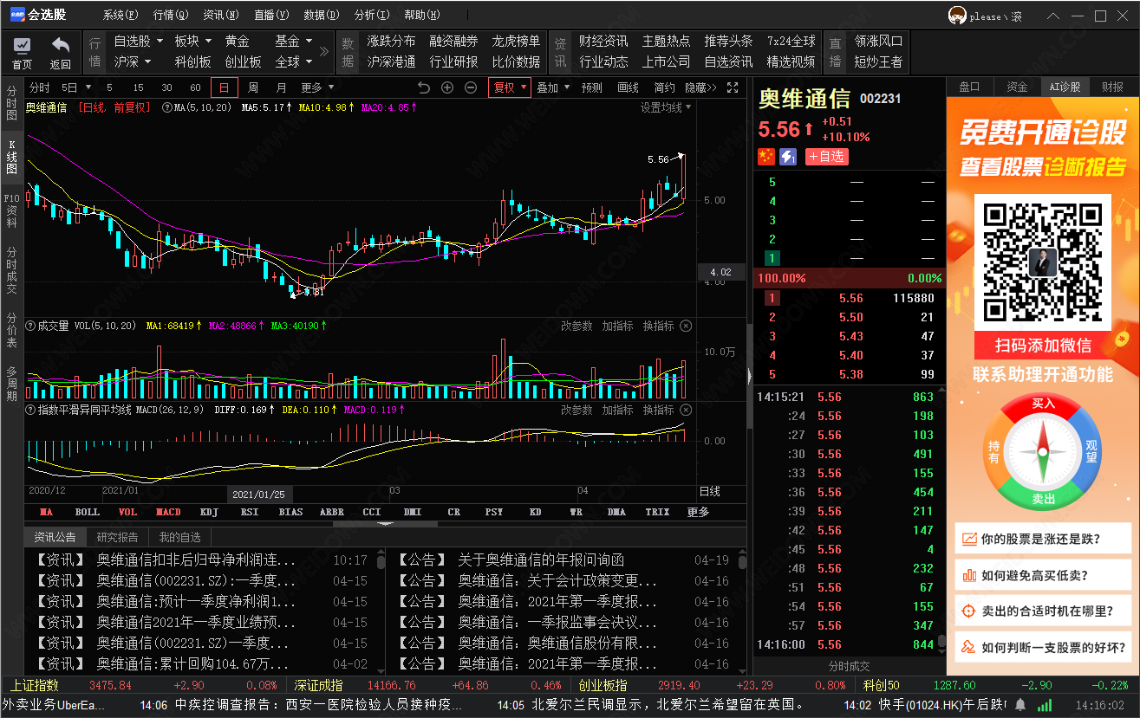
Task: Click 卖出的合适时机在哪里? link
Action: (1044, 611)
